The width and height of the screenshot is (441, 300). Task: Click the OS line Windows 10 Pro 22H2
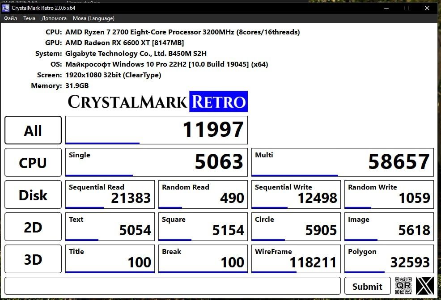[x=166, y=64]
